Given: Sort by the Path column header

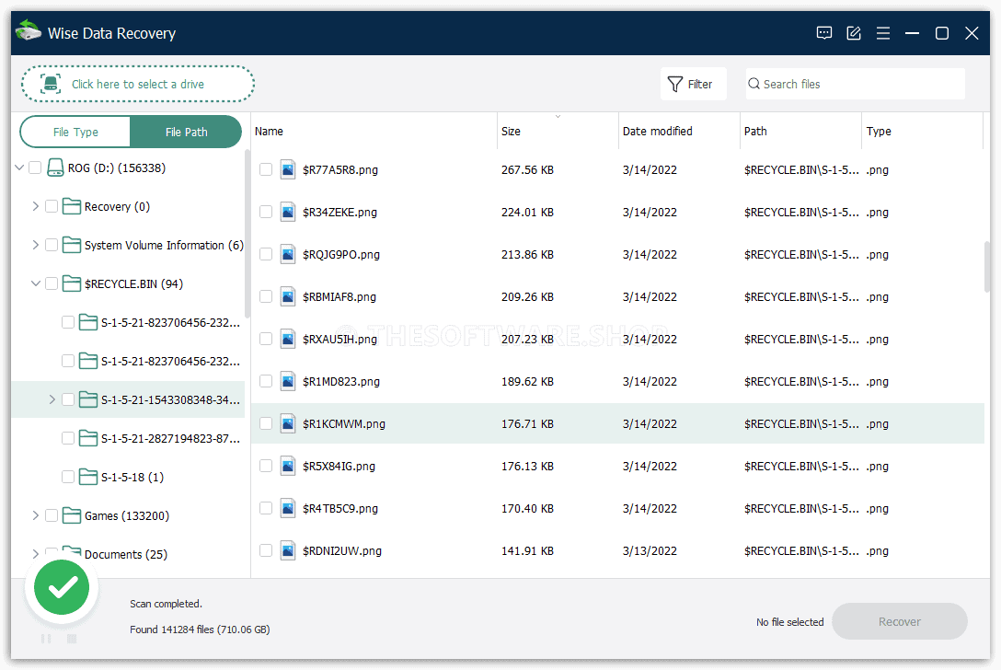Looking at the screenshot, I should (800, 131).
